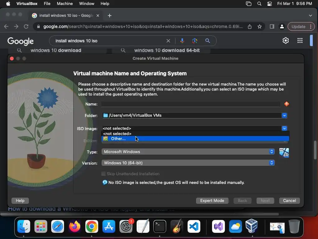
Task: Toggle Skip Unattended Installation checkbox
Action: (x=103, y=174)
